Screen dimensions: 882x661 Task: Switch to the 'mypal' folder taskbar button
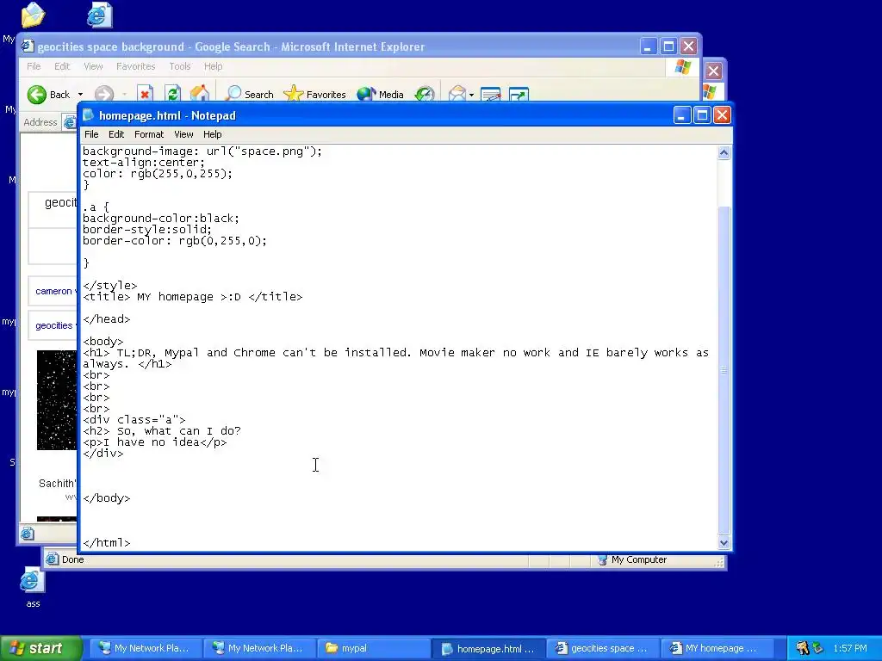[x=374, y=648]
